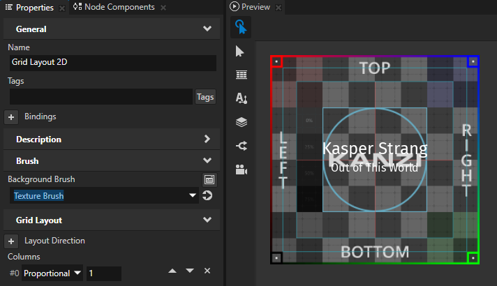Click the green corner handle in the preview

473,258
